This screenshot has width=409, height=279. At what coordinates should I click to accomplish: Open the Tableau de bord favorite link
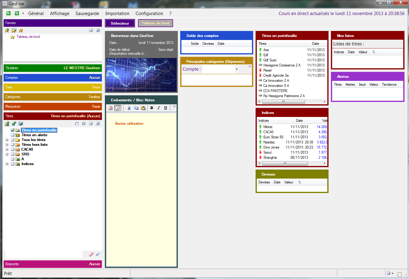tap(28, 37)
